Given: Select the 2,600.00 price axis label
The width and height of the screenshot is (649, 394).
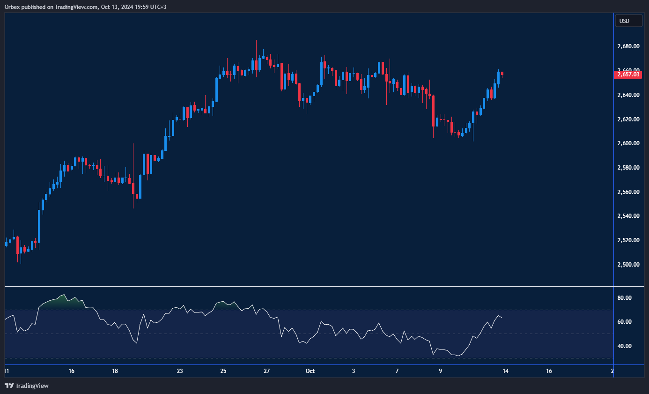Looking at the screenshot, I should click(x=628, y=143).
